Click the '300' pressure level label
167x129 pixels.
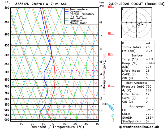(x=7, y=8)
